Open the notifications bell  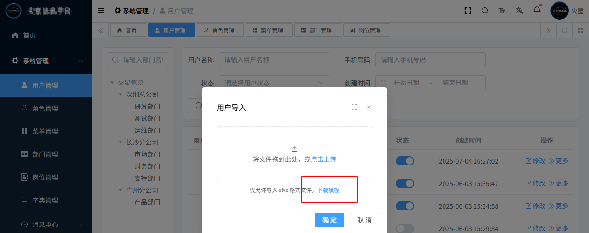537,10
